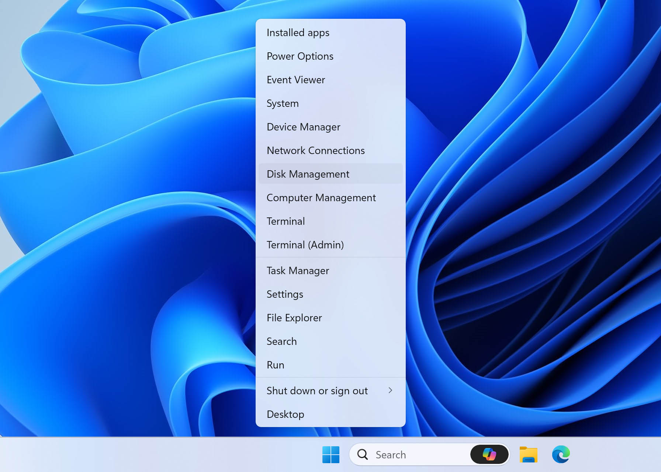Screen dimensions: 661x472
Task: Launch Microsoft Edge from the taskbar
Action: pyautogui.click(x=561, y=455)
